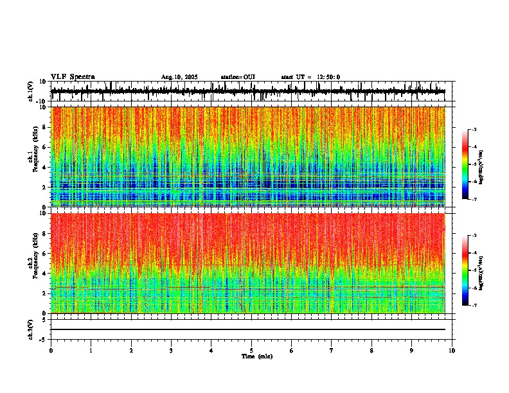Click the -3 label on the upper colorbar
This screenshot has width=509, height=393.
pos(474,130)
